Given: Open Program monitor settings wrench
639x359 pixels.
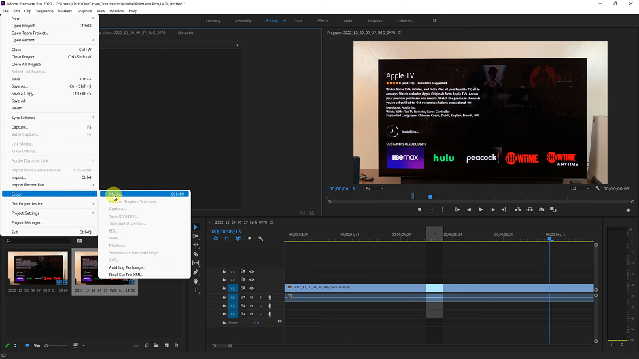Looking at the screenshot, I should [597, 188].
